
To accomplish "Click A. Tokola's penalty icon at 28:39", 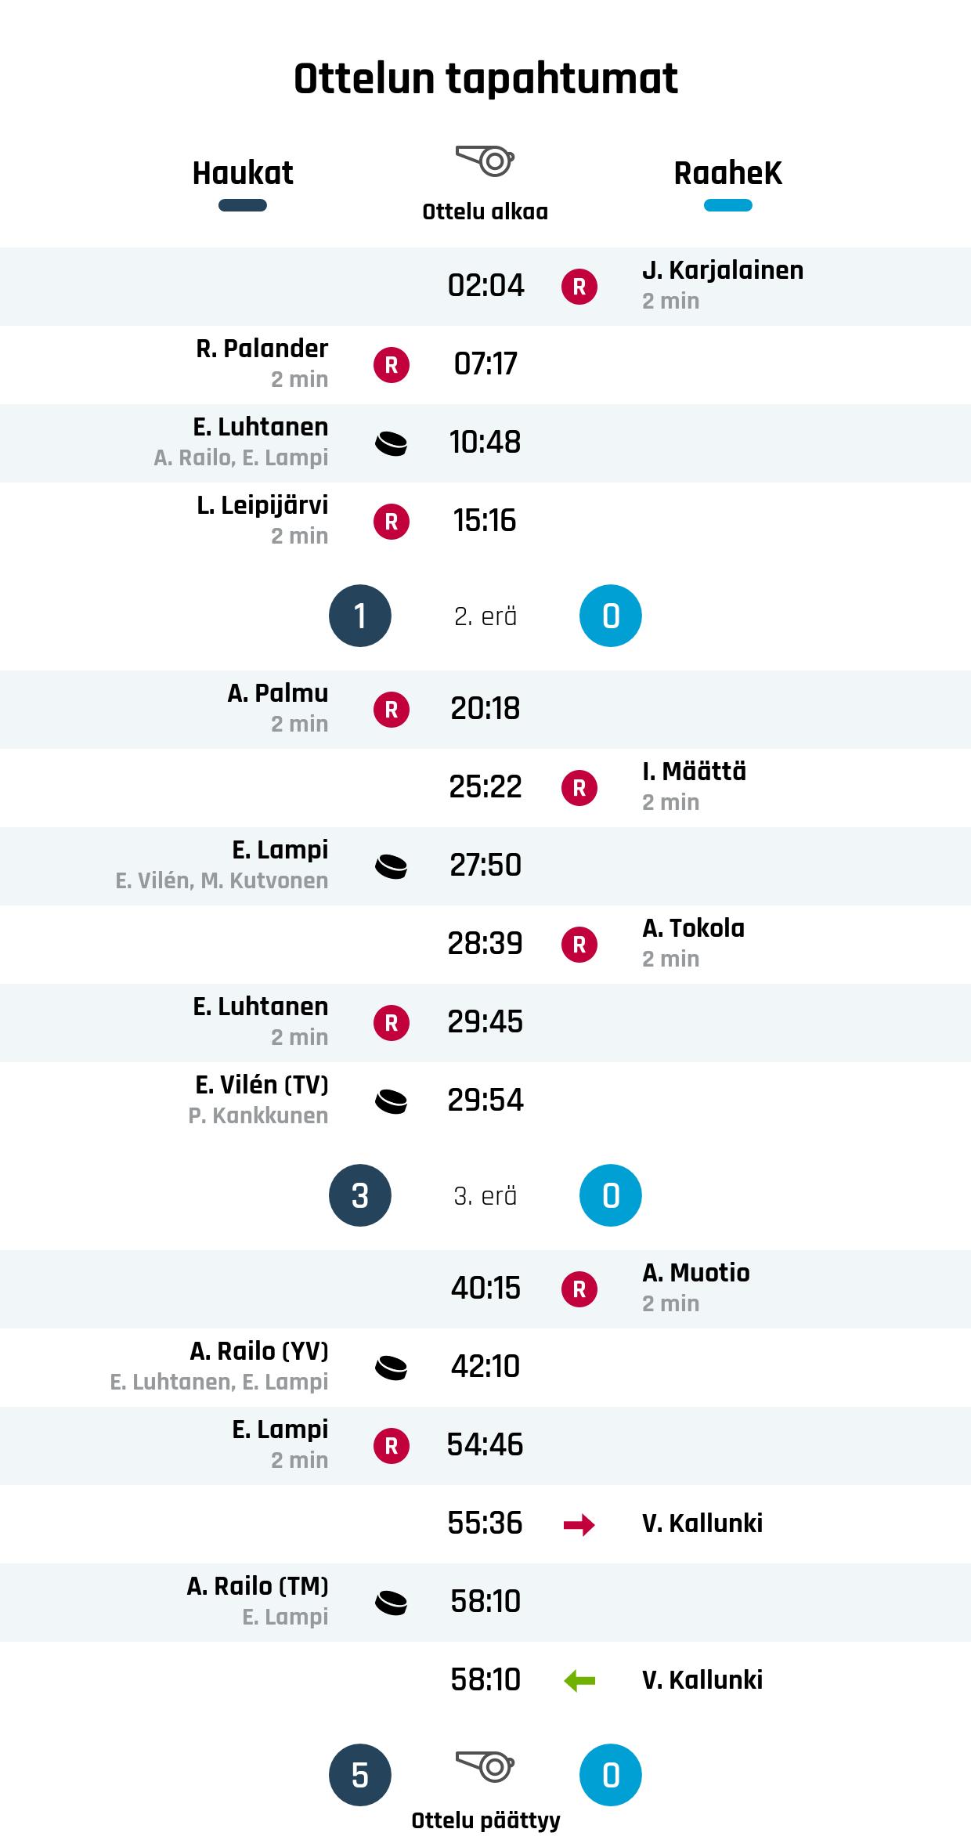I will (x=579, y=945).
